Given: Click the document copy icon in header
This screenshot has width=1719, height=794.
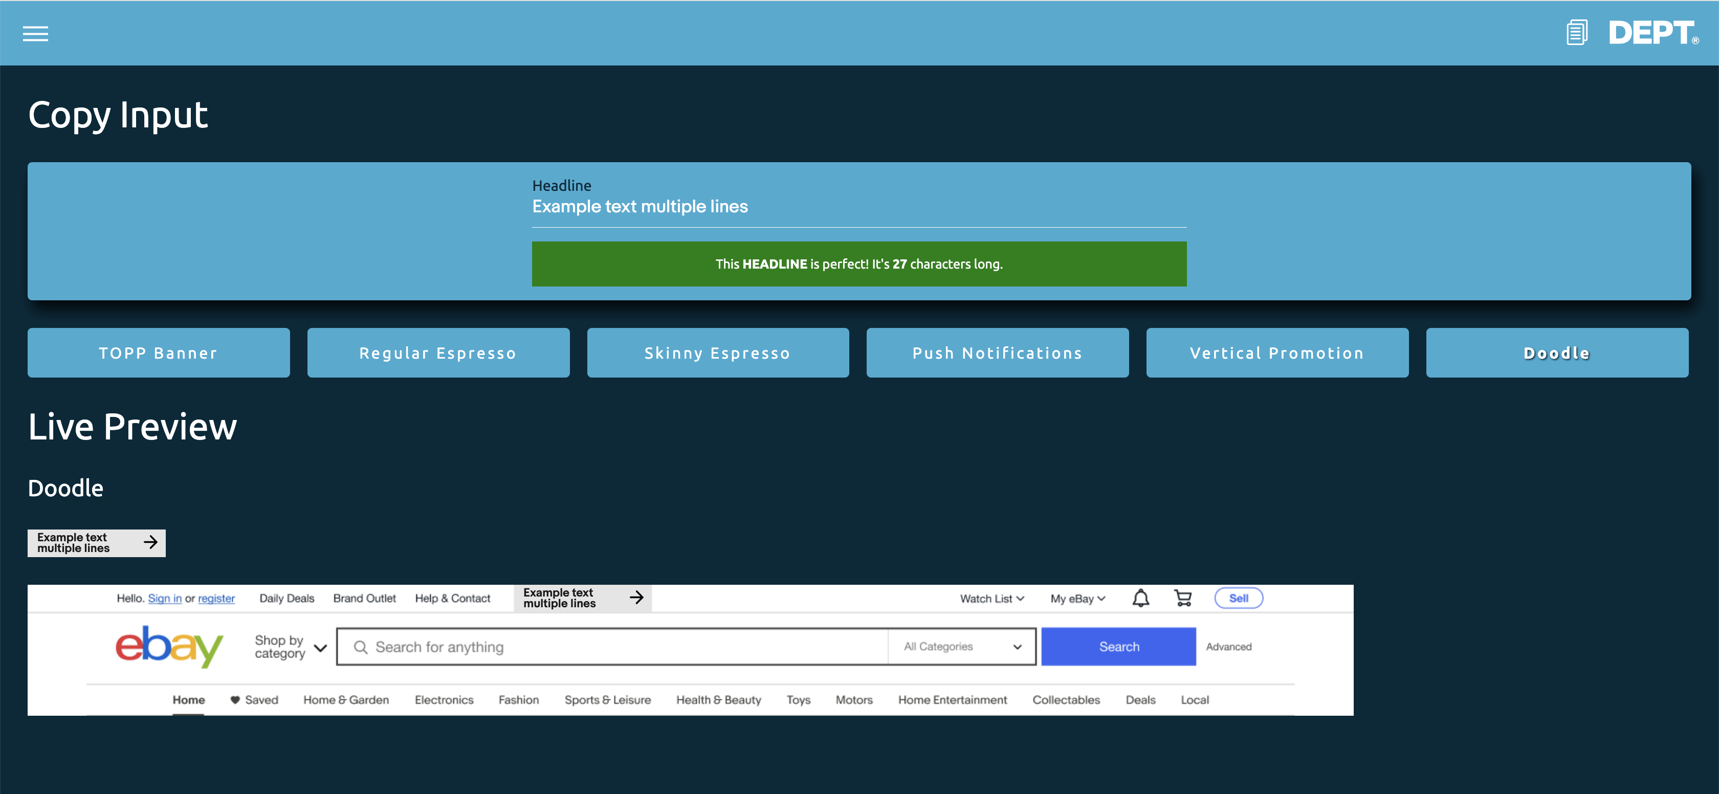Looking at the screenshot, I should point(1576,33).
